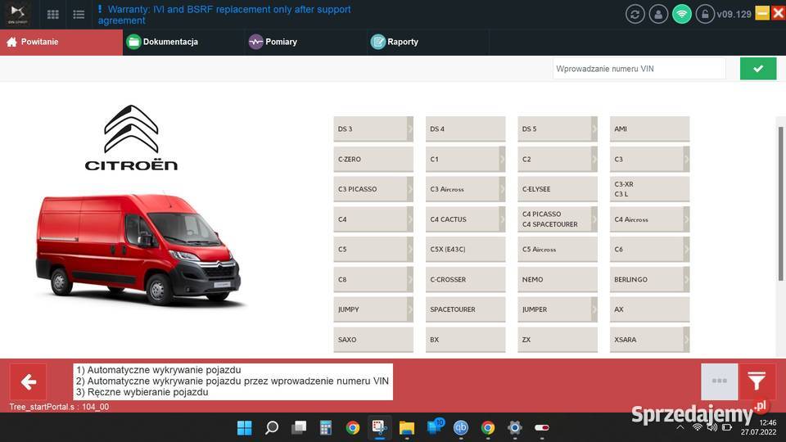Select the C-ELYSEE model

coord(558,189)
